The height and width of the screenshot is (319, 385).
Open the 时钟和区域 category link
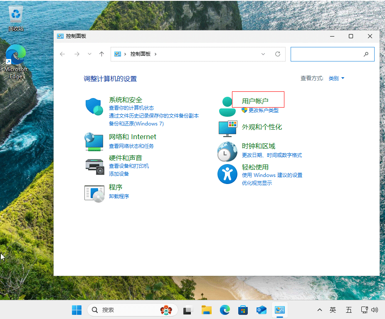[x=259, y=146]
